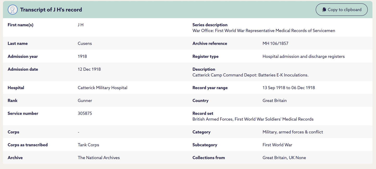Click the archive reference MH 106/1857
The width and height of the screenshot is (376, 169).
coord(275,43)
